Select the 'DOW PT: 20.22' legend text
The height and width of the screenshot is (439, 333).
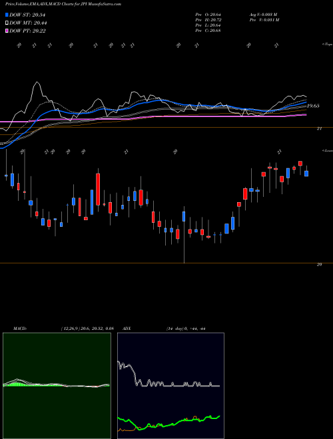coord(28,31)
